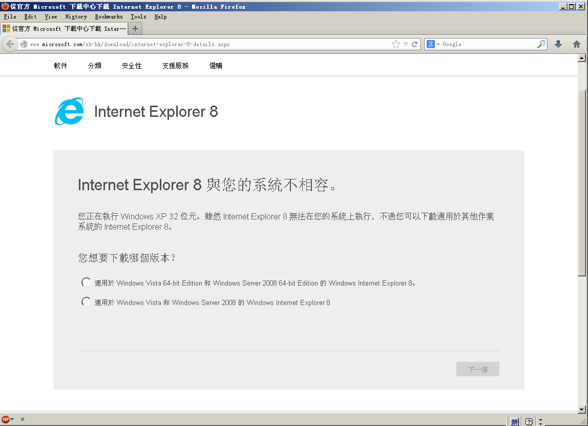Viewport: 588px width, 426px height.
Task: Open the Bookmarks menu
Action: [x=109, y=16]
